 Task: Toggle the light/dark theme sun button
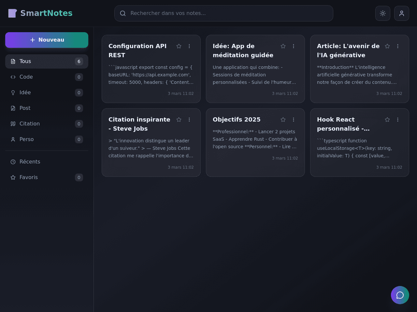[x=383, y=13]
